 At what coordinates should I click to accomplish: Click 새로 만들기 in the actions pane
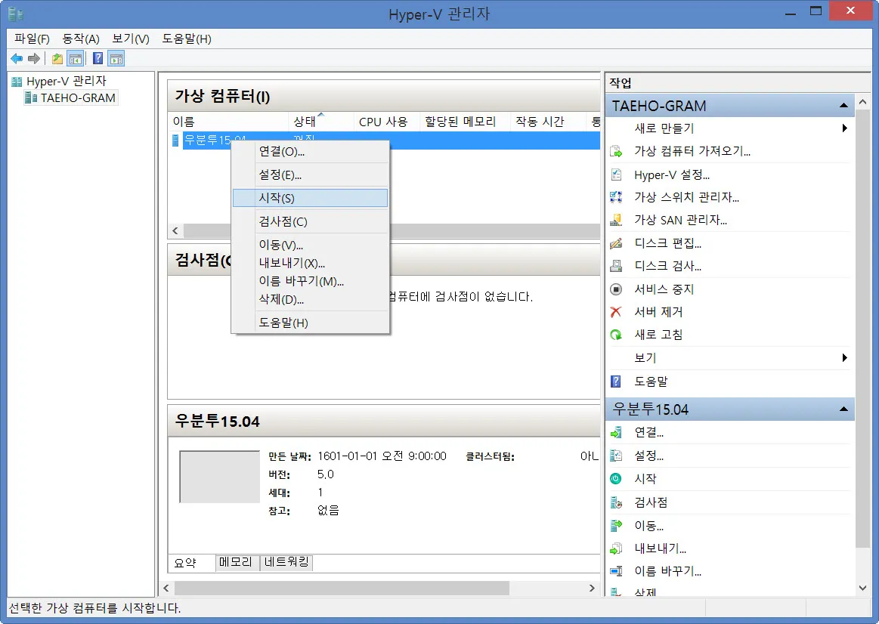point(664,128)
